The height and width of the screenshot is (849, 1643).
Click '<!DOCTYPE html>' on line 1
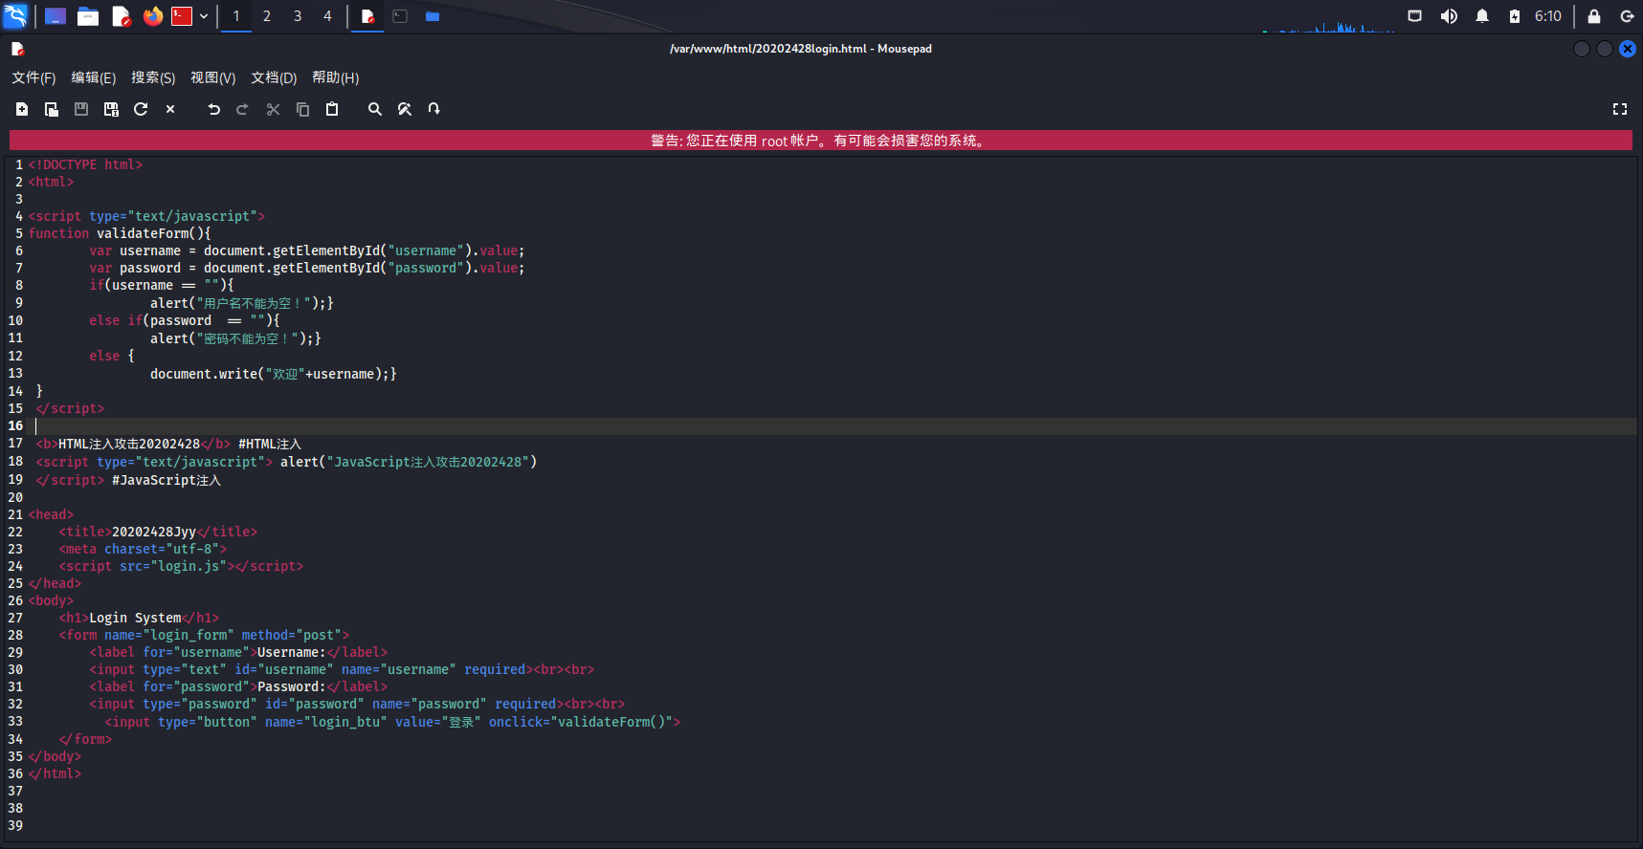(x=85, y=164)
